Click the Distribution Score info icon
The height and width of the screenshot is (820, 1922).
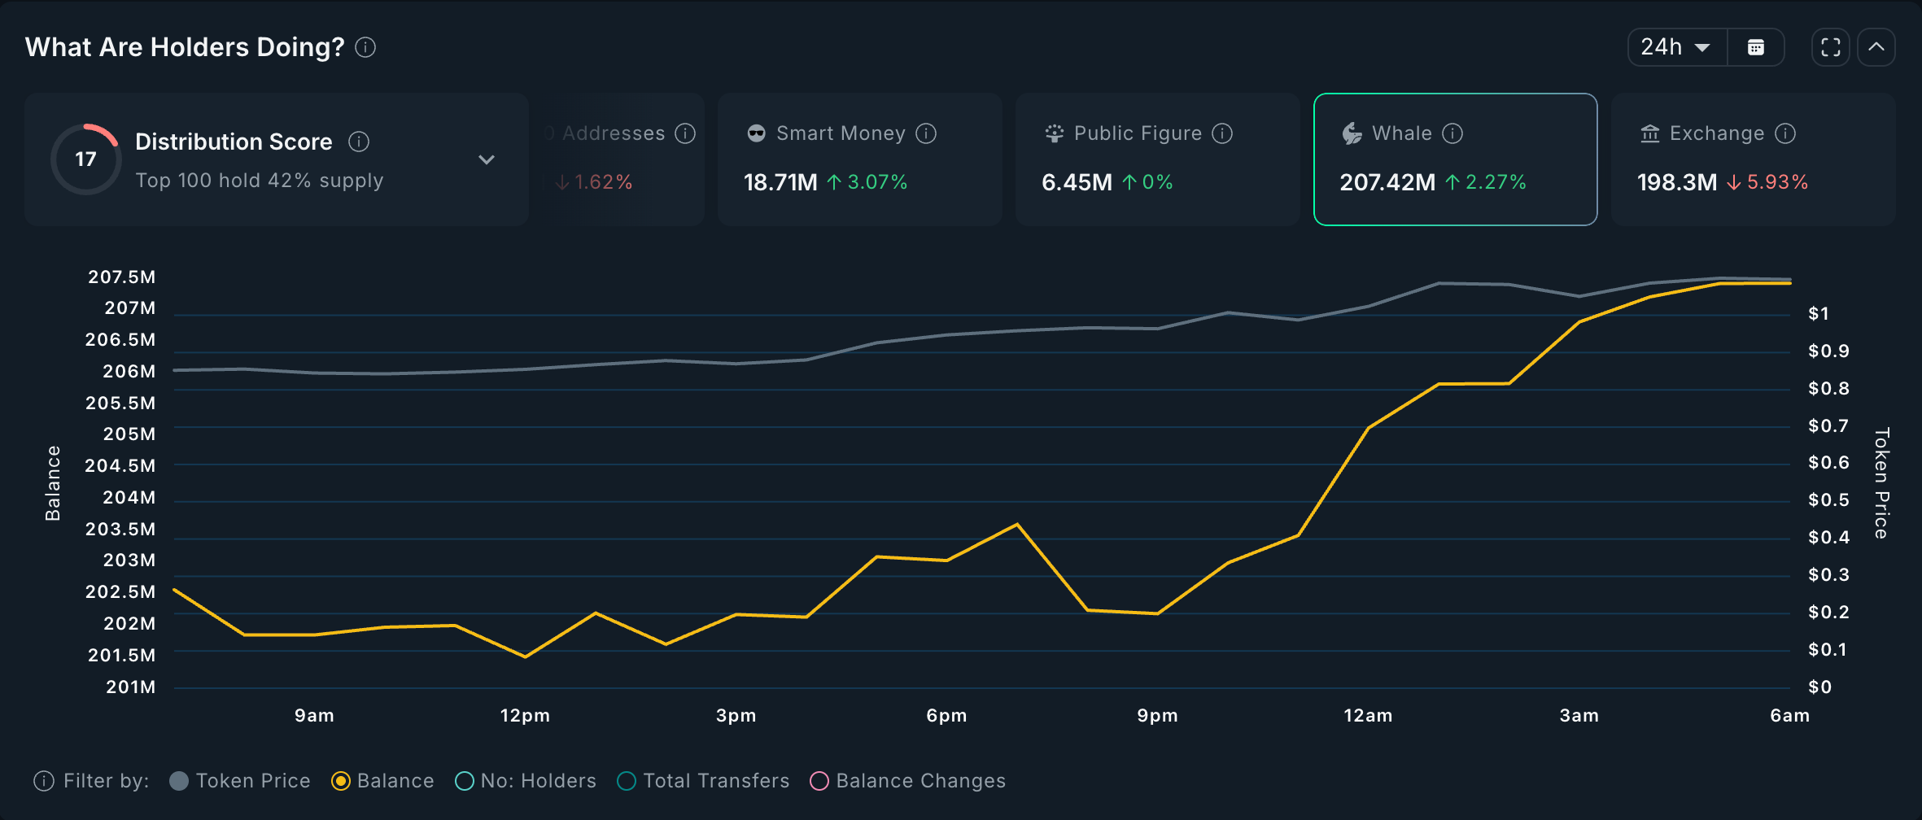pos(358,141)
